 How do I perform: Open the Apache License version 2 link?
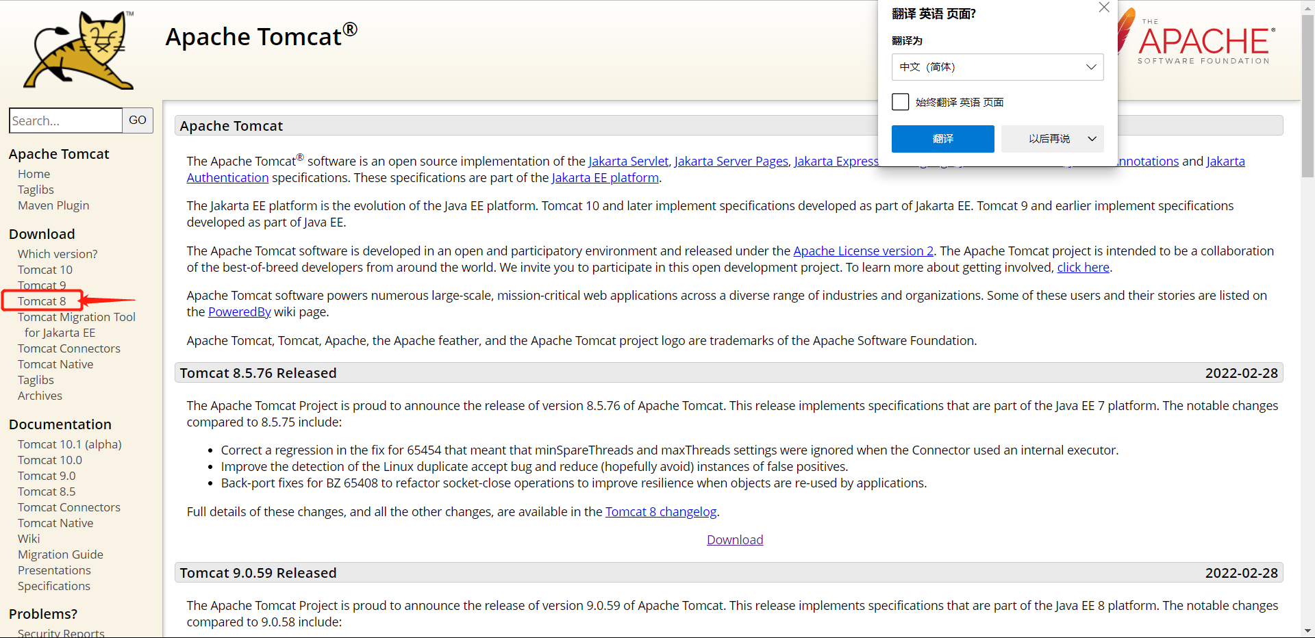click(x=864, y=251)
